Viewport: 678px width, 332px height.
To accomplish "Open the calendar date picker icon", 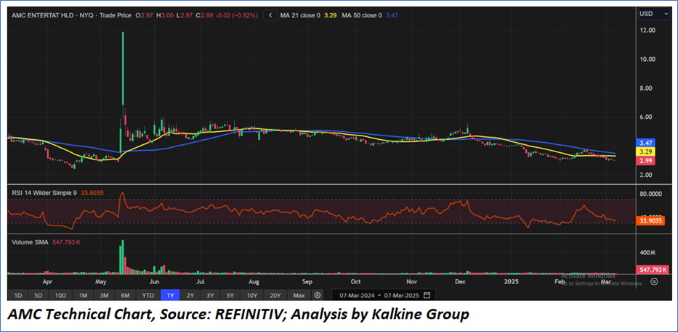I will [427, 295].
